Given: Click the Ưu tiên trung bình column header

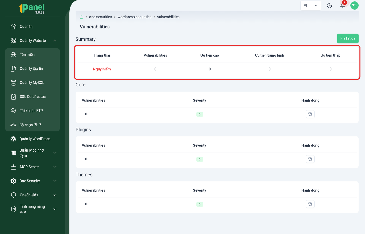Looking at the screenshot, I should coord(270,55).
